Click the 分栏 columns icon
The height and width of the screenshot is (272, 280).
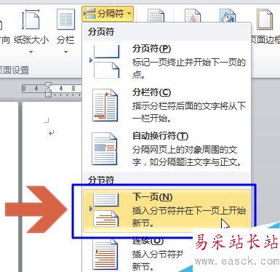[65, 20]
